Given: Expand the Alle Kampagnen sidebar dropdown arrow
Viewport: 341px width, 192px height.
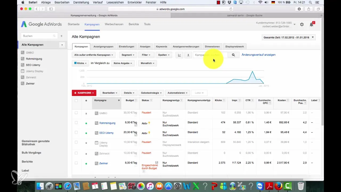Looking at the screenshot, I should (x=62, y=45).
